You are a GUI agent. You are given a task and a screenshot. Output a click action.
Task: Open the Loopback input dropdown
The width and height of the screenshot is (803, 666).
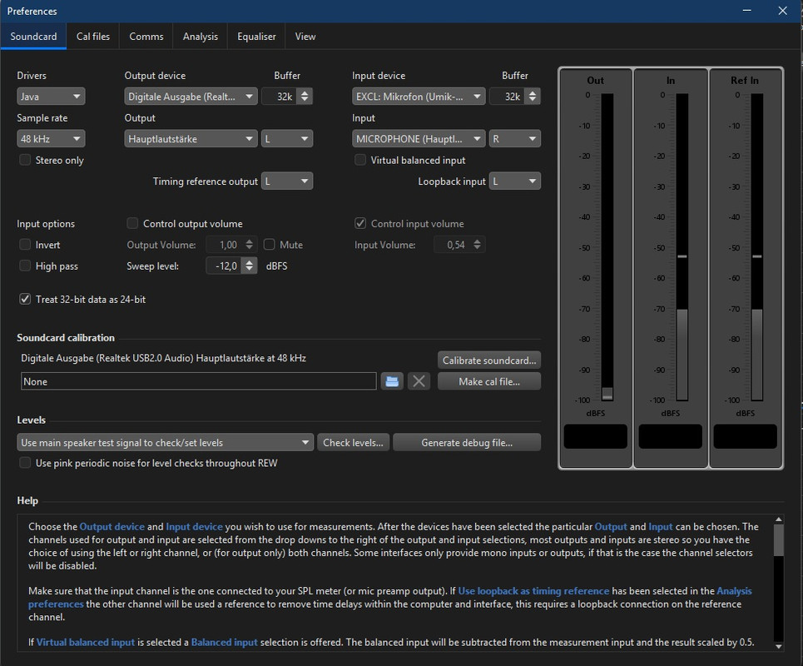[x=515, y=181]
